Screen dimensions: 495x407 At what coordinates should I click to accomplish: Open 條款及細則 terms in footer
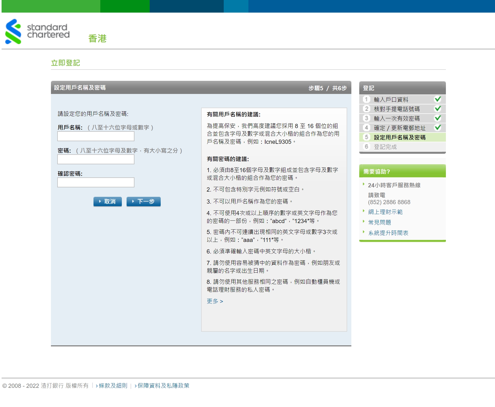click(x=113, y=385)
